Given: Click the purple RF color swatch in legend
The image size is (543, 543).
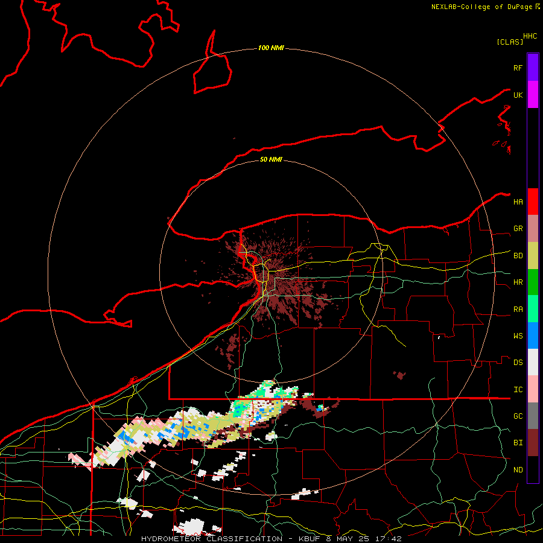Looking at the screenshot, I should (x=533, y=68).
